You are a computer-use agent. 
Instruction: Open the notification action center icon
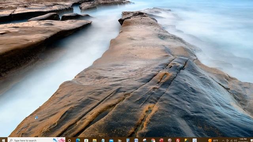pyautogui.click(x=252, y=140)
